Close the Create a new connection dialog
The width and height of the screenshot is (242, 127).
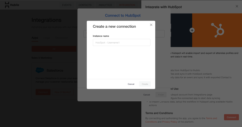[x=151, y=25]
